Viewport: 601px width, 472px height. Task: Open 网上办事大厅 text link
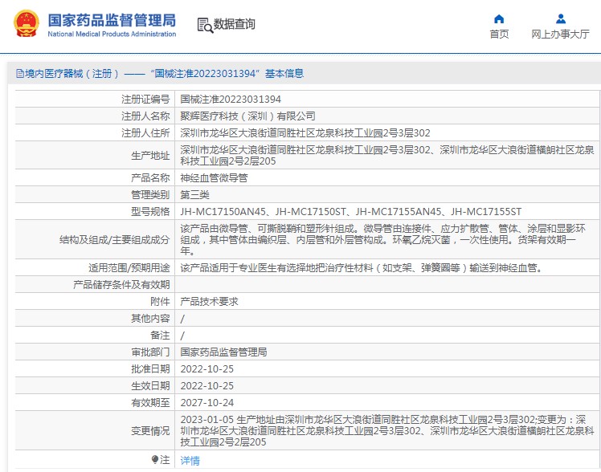pos(560,34)
